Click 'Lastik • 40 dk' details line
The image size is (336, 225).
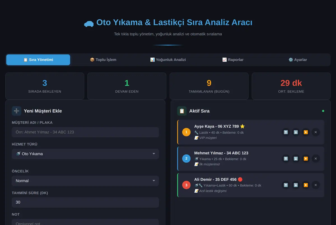(x=219, y=133)
